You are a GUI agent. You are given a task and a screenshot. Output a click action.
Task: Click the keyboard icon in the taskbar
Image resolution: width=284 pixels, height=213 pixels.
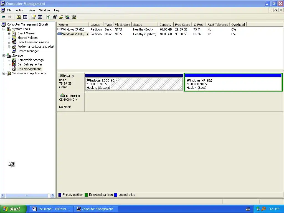point(248,209)
